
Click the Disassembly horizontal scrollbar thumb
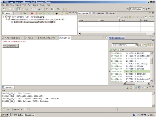[130, 83]
